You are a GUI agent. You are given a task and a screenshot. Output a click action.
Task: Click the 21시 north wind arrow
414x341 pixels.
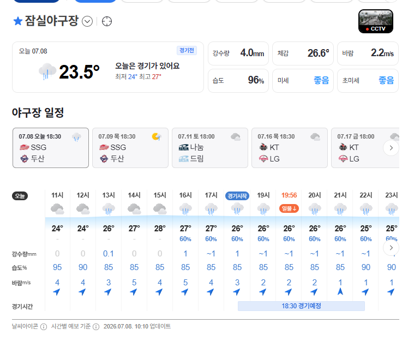pyautogui.click(x=340, y=291)
